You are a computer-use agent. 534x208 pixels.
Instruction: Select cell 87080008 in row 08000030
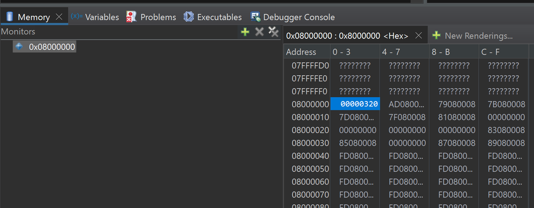click(x=454, y=143)
